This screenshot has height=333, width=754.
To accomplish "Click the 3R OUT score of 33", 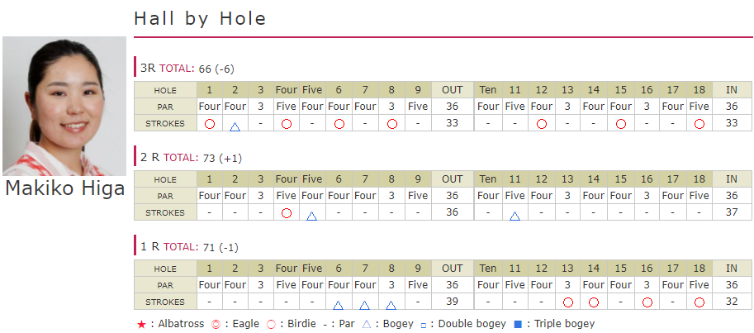I will 452,123.
